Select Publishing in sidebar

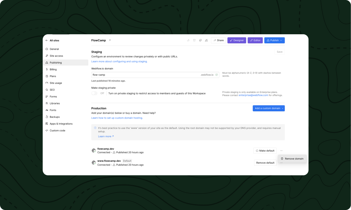click(x=65, y=63)
